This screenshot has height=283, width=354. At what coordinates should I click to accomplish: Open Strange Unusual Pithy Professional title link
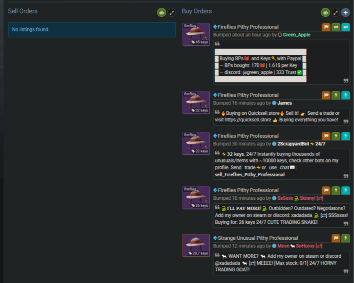(x=258, y=238)
